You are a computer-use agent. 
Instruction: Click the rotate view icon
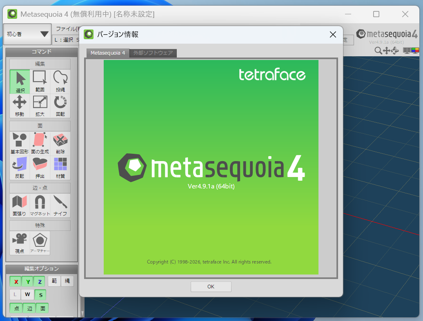coord(395,51)
